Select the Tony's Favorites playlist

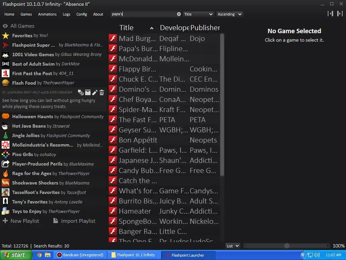pyautogui.click(x=53, y=202)
